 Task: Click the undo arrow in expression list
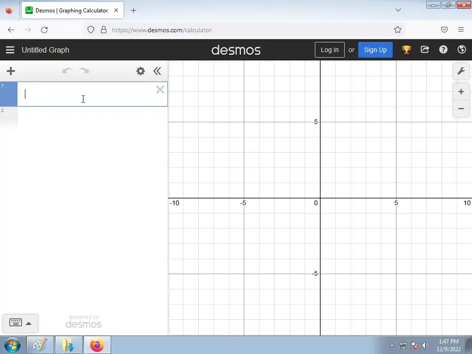[67, 71]
